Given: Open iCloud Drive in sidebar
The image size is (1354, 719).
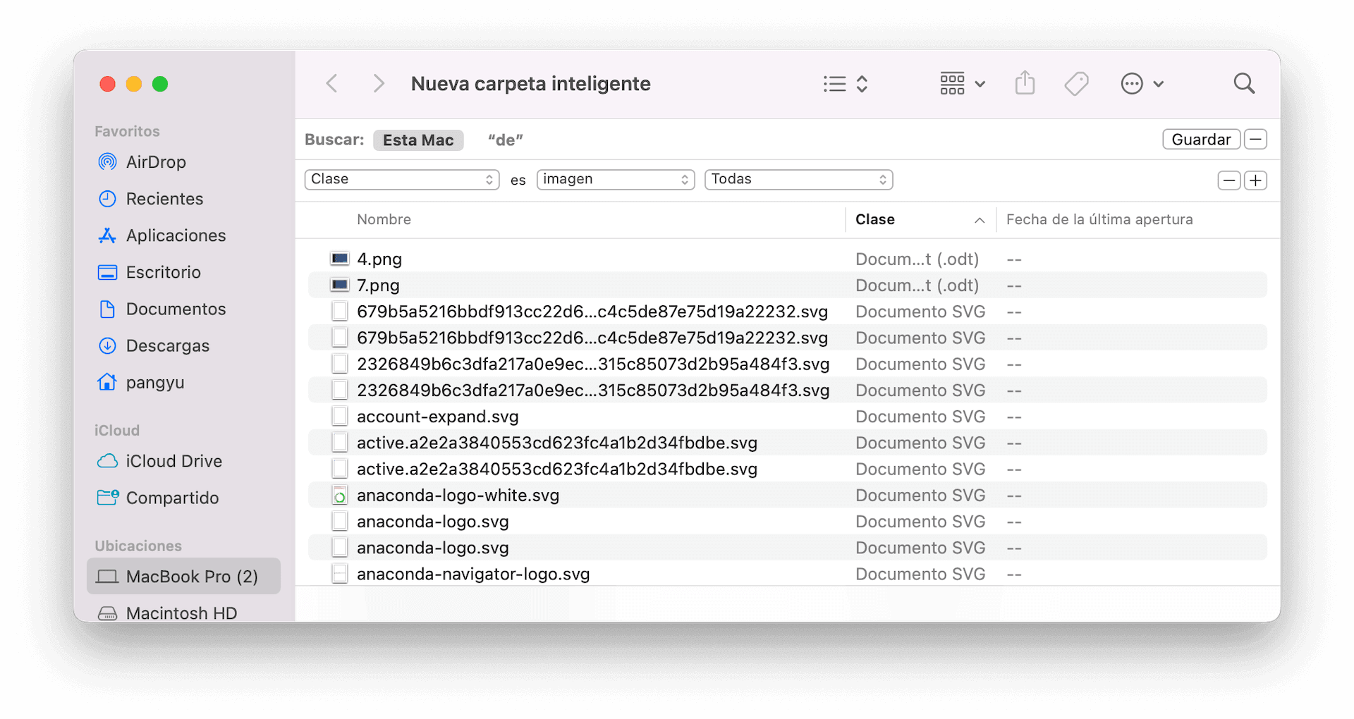Looking at the screenshot, I should click(183, 461).
